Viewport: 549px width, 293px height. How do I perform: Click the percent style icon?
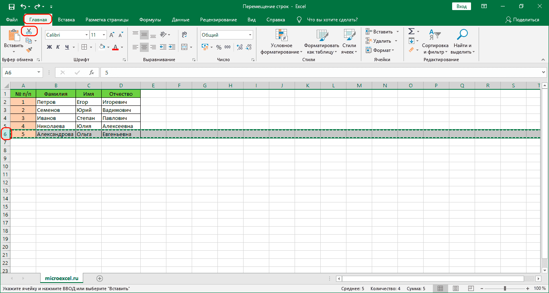(x=219, y=47)
